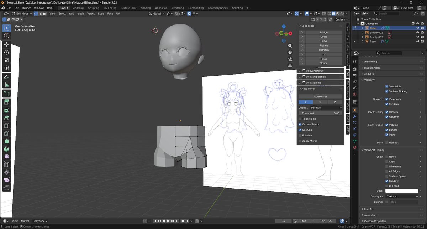
Task: Open Global transform orientation dropdown
Action: 157,13
